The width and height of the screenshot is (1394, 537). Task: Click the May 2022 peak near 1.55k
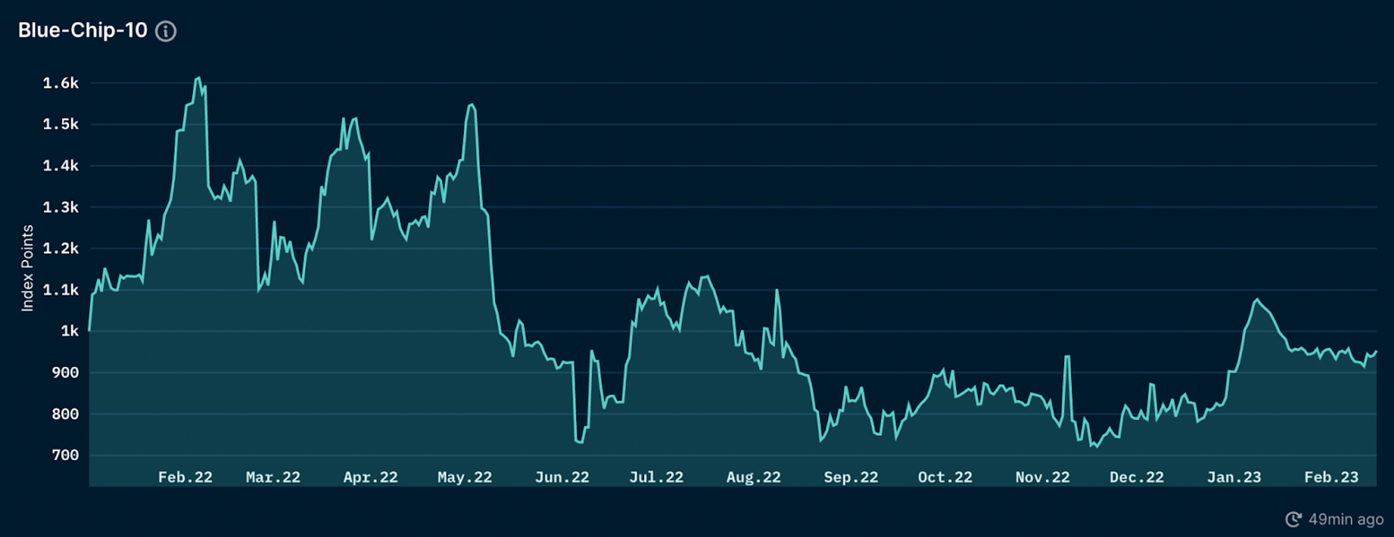[472, 105]
